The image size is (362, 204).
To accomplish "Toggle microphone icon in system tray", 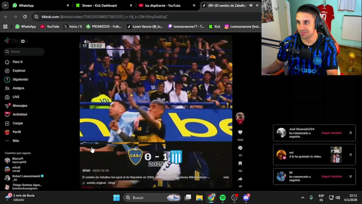I will (311, 197).
